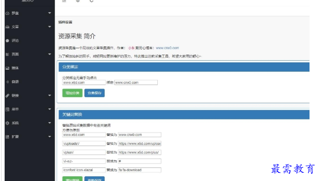Click the 页面 pages icon in sidebar

(x=7, y=54)
